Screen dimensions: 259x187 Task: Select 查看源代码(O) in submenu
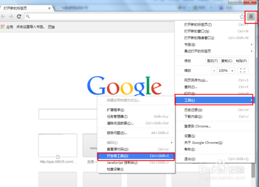tap(136, 149)
